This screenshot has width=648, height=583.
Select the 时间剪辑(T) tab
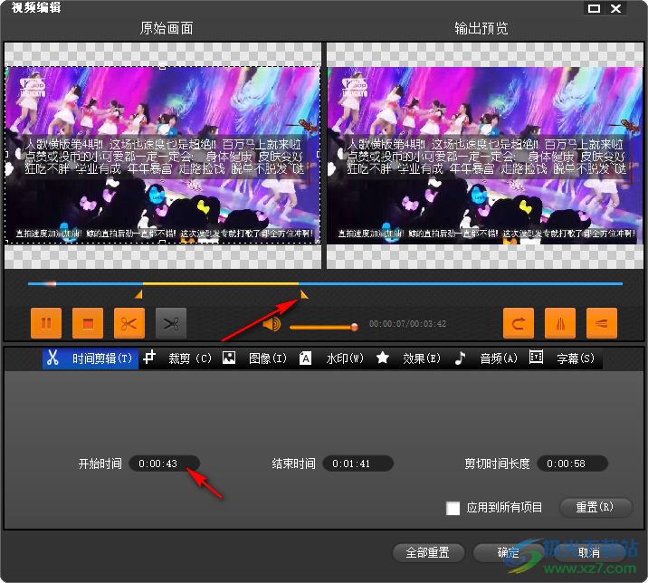coord(91,358)
